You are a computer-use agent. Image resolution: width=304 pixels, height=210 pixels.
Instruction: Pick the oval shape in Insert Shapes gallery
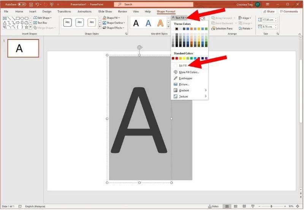pyautogui.click(x=22, y=18)
